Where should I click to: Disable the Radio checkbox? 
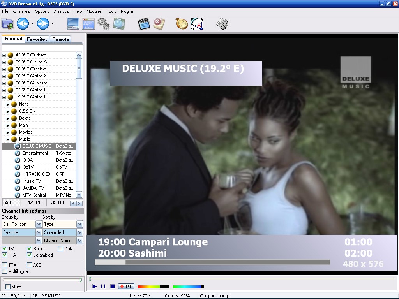pyautogui.click(x=29, y=249)
